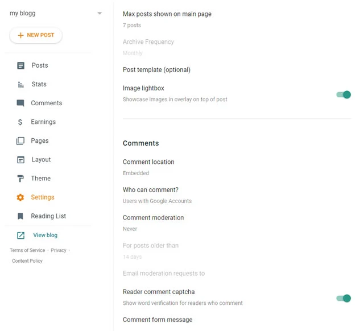Click the Pages icon in sidebar
The width and height of the screenshot is (364, 331).
pos(20,140)
